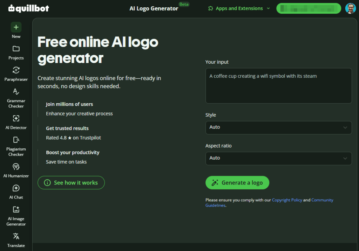
Task: Click the green upgrade button in header
Action: (309, 8)
